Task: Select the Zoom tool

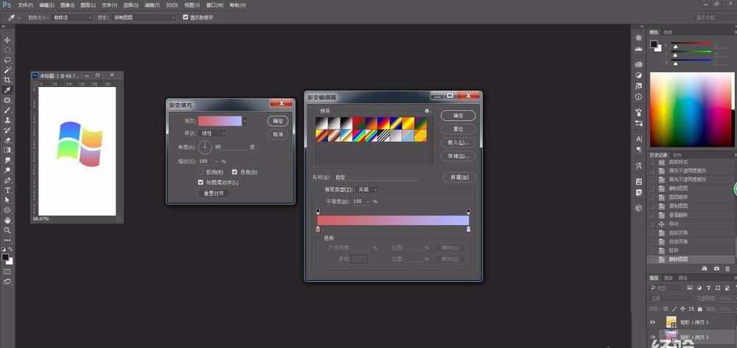Action: (7, 230)
